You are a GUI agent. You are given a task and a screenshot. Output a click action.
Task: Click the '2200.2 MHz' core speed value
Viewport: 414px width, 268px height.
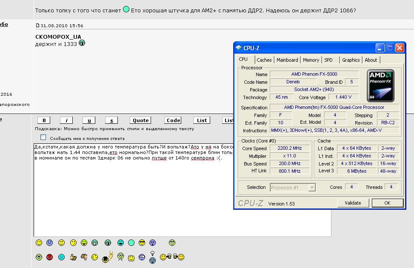pyautogui.click(x=290, y=148)
